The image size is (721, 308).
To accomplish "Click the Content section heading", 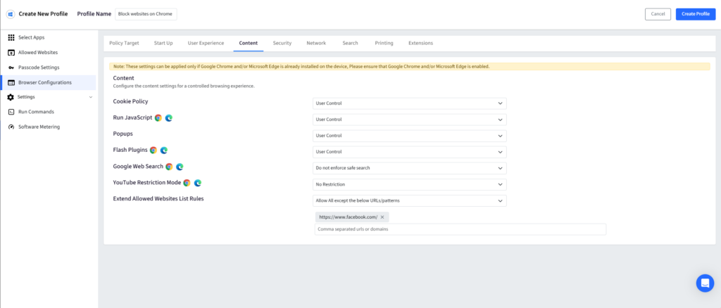I will (x=124, y=78).
